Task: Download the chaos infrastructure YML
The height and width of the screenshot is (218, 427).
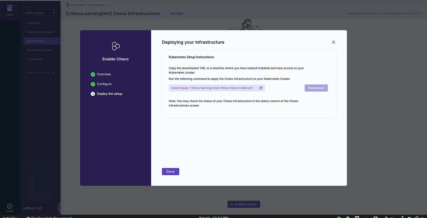Action: tap(316, 88)
